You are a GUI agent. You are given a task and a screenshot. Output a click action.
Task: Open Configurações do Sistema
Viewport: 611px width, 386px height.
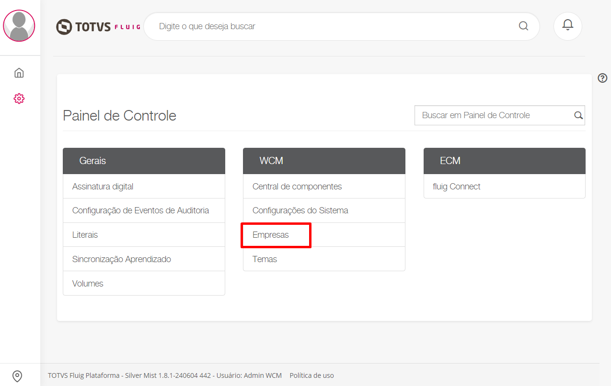[324, 210]
